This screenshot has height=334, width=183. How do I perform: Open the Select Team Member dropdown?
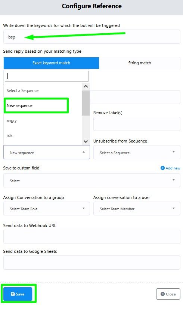click(x=137, y=209)
